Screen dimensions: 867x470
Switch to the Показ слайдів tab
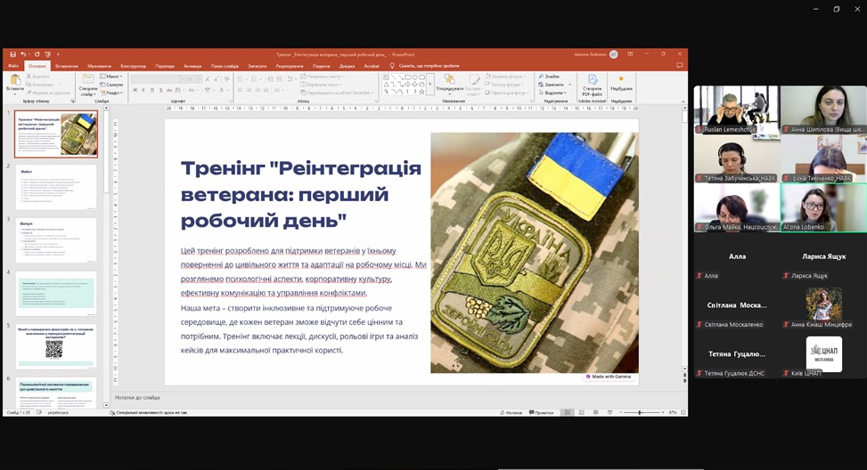click(225, 66)
